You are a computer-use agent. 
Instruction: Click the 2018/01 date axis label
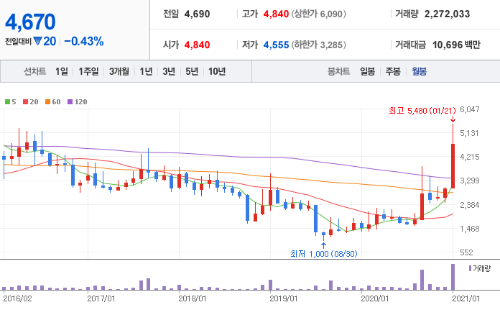click(x=193, y=298)
